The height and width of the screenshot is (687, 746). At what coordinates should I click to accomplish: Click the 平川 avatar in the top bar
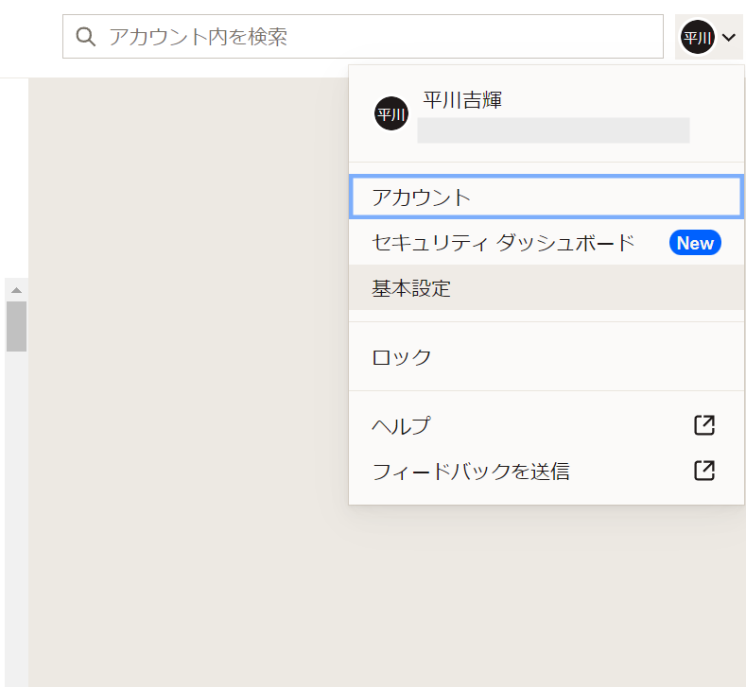[x=698, y=38]
